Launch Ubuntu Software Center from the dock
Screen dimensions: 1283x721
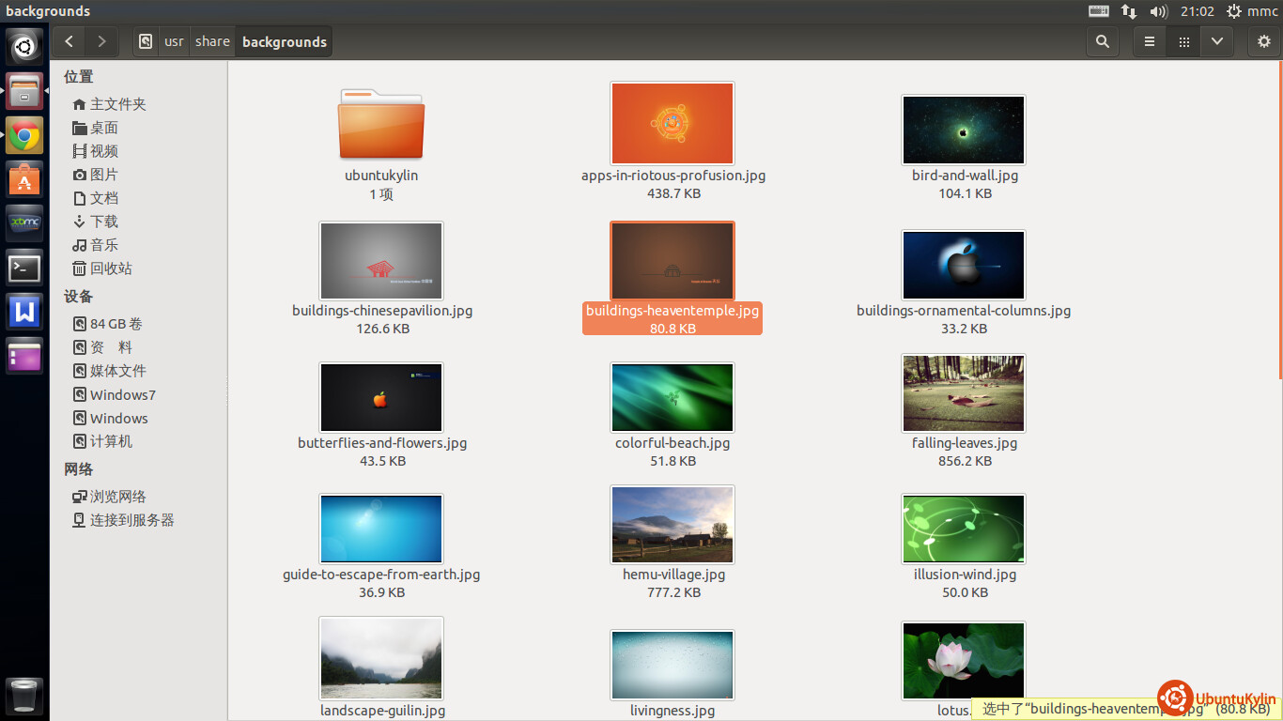[24, 179]
